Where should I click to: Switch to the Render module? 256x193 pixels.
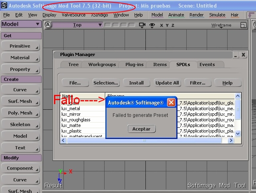click(196, 15)
